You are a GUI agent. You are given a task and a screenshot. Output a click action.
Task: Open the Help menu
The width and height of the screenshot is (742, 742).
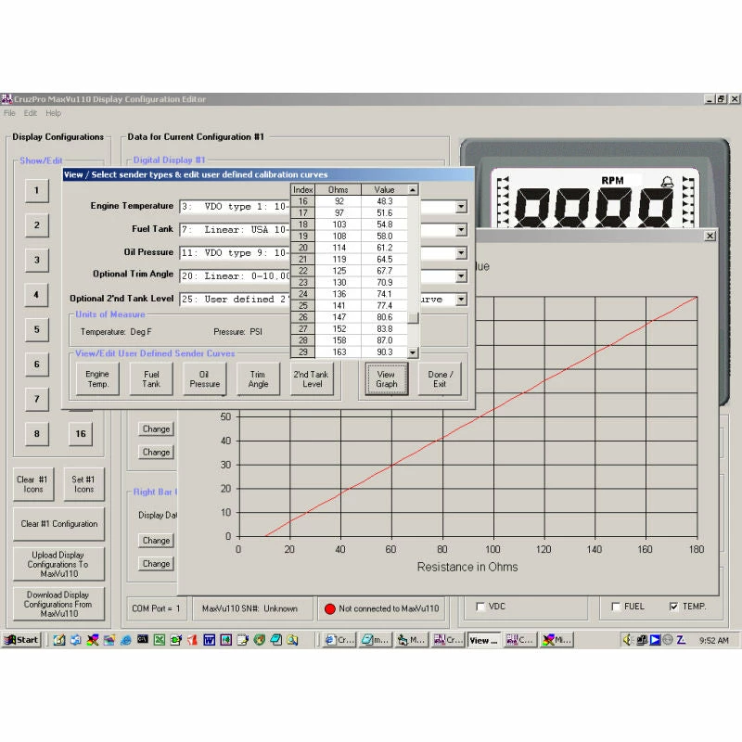tap(53, 113)
